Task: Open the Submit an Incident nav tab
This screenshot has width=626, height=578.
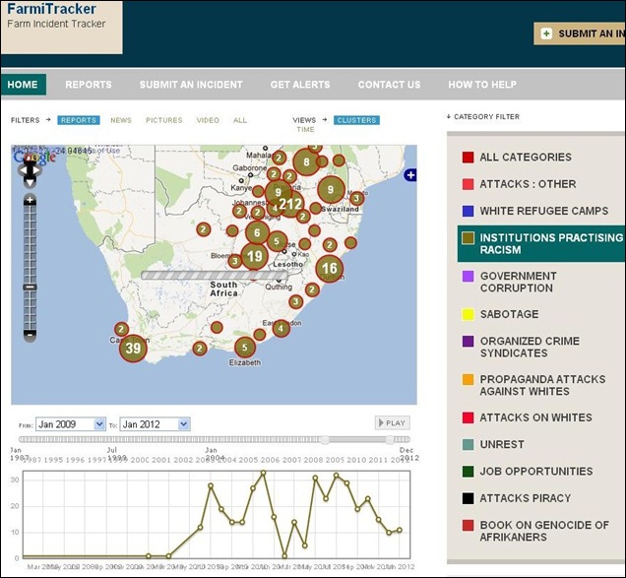Action: [191, 85]
